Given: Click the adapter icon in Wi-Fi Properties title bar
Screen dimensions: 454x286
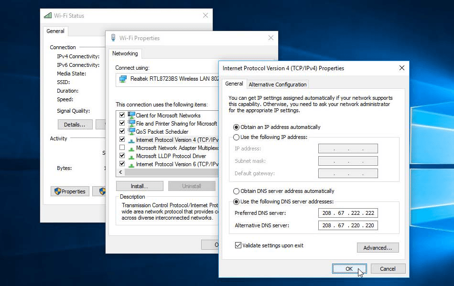Looking at the screenshot, I should click(x=113, y=38).
